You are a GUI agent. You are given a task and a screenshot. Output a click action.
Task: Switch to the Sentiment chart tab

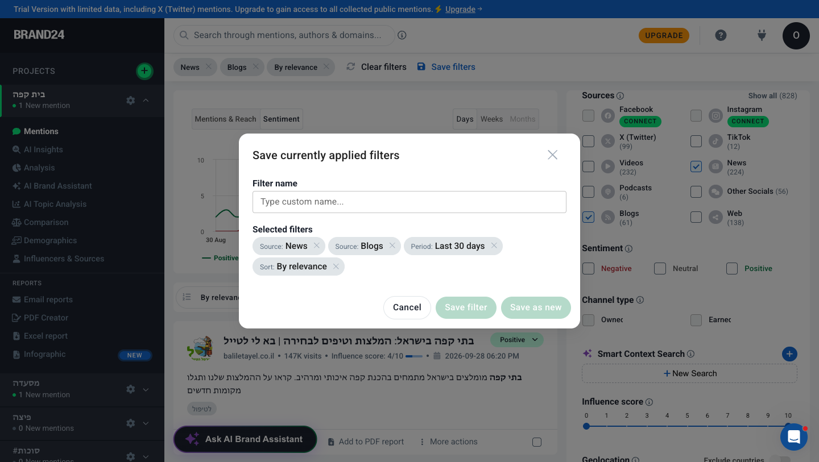pyautogui.click(x=281, y=119)
